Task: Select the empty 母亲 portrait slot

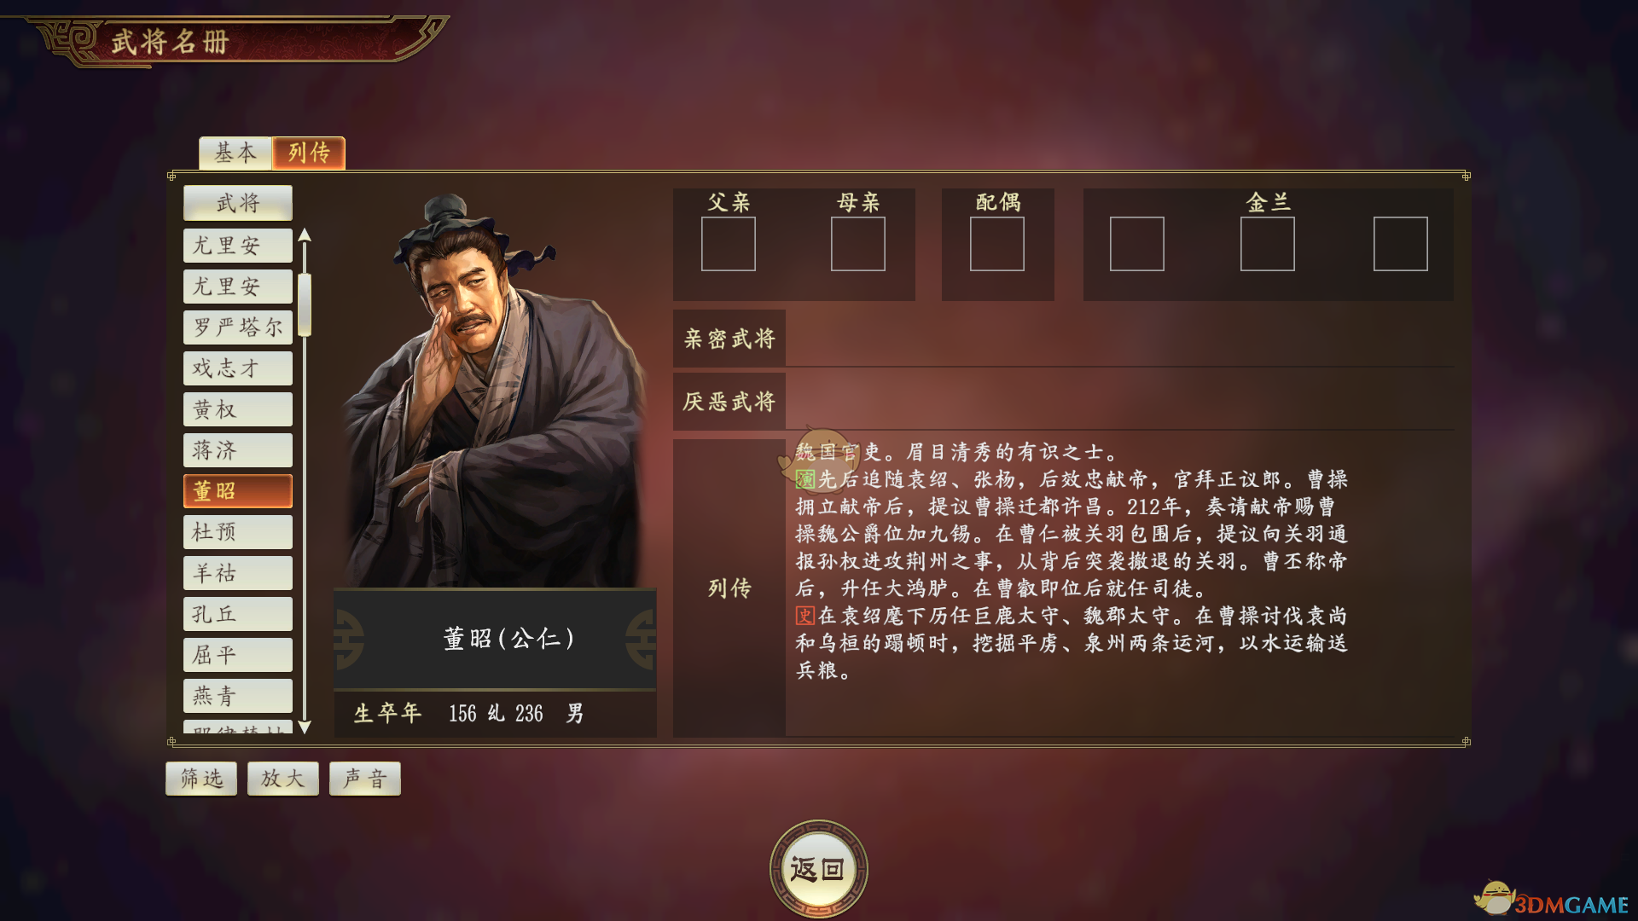Action: coord(858,244)
